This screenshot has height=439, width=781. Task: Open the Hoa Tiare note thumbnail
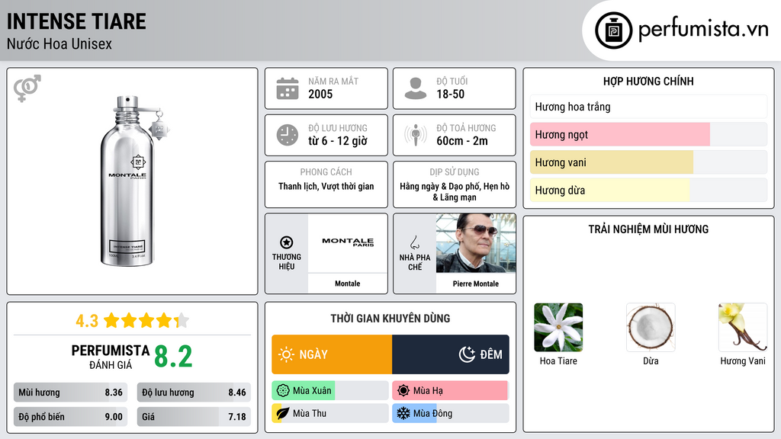point(558,328)
